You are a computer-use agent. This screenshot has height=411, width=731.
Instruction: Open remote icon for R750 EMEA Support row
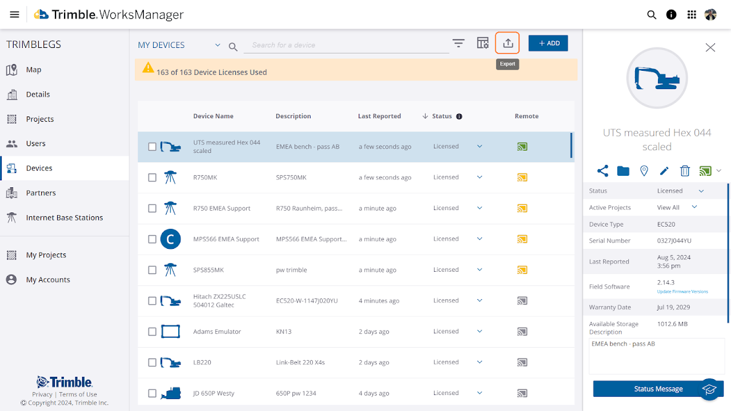point(522,208)
